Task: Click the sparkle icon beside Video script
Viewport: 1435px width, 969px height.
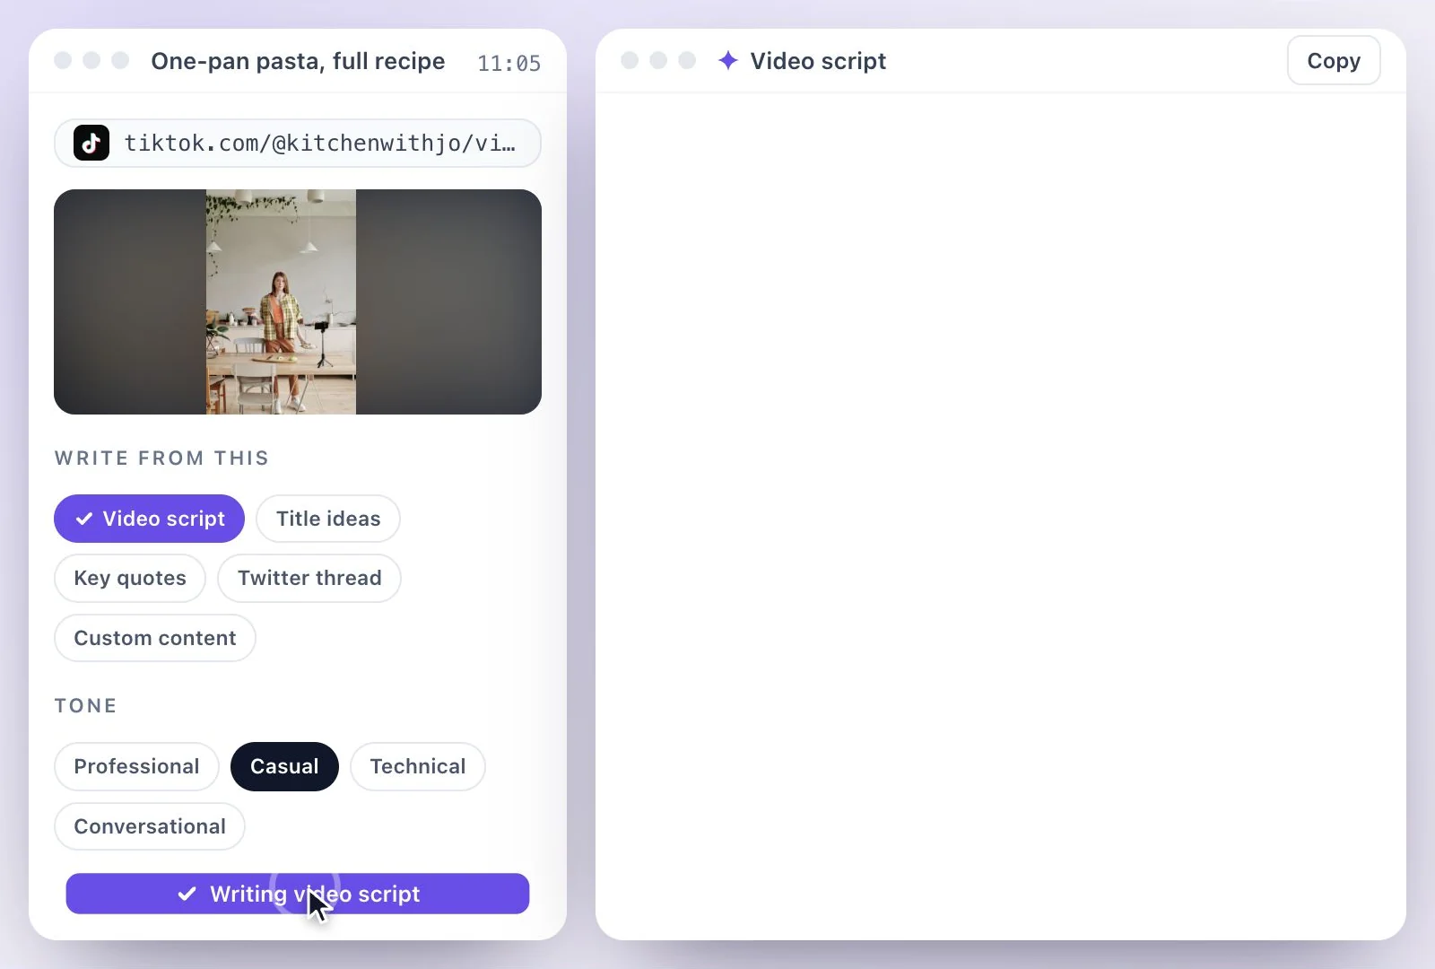Action: click(728, 60)
